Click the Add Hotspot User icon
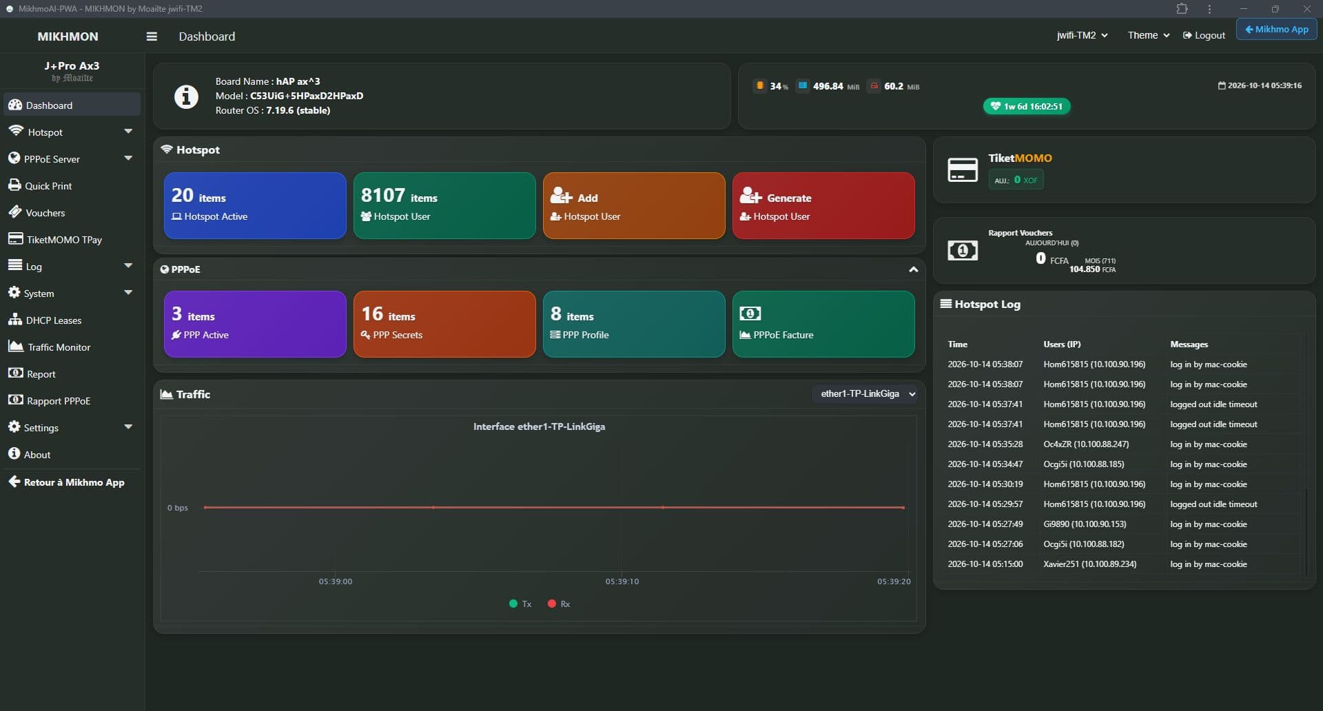1323x711 pixels. 561,196
